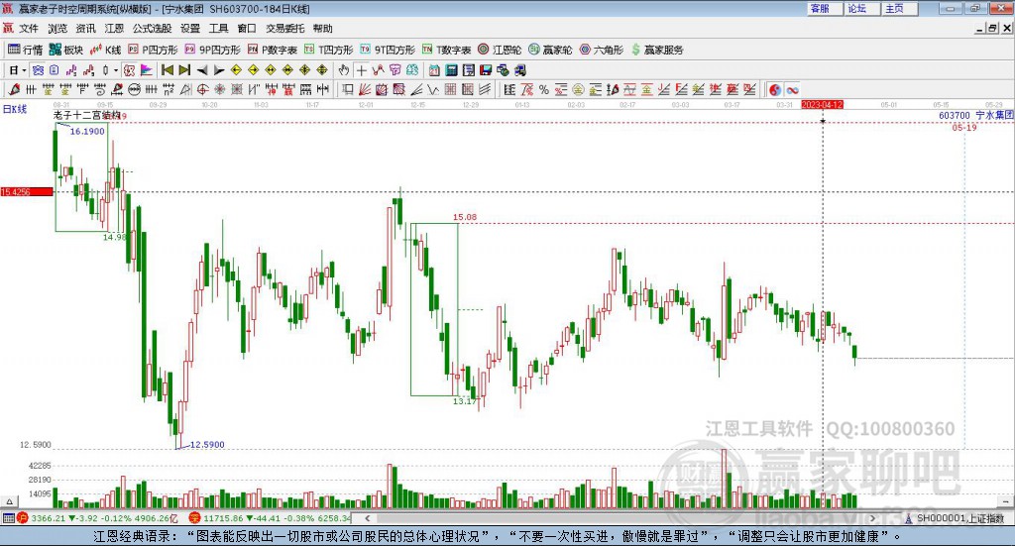This screenshot has height=546, width=1015.
Task: Click the red floppy disk save icon
Action: 485,70
